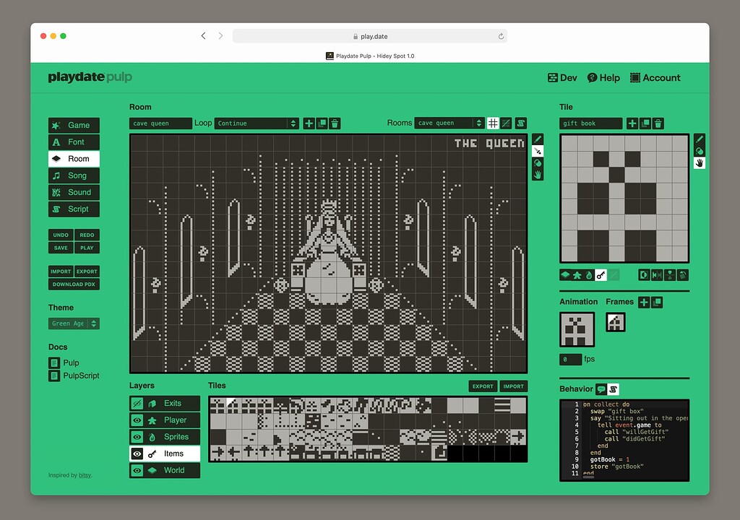
Task: Click the eyedropper picker tool beside the room canvas
Action: [x=537, y=150]
